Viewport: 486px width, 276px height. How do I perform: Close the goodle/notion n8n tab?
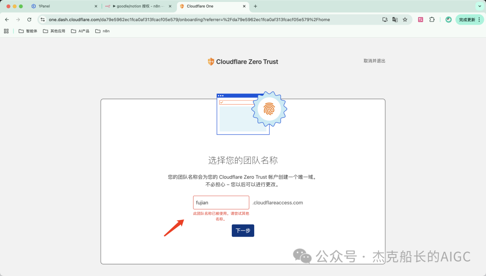pyautogui.click(x=170, y=6)
